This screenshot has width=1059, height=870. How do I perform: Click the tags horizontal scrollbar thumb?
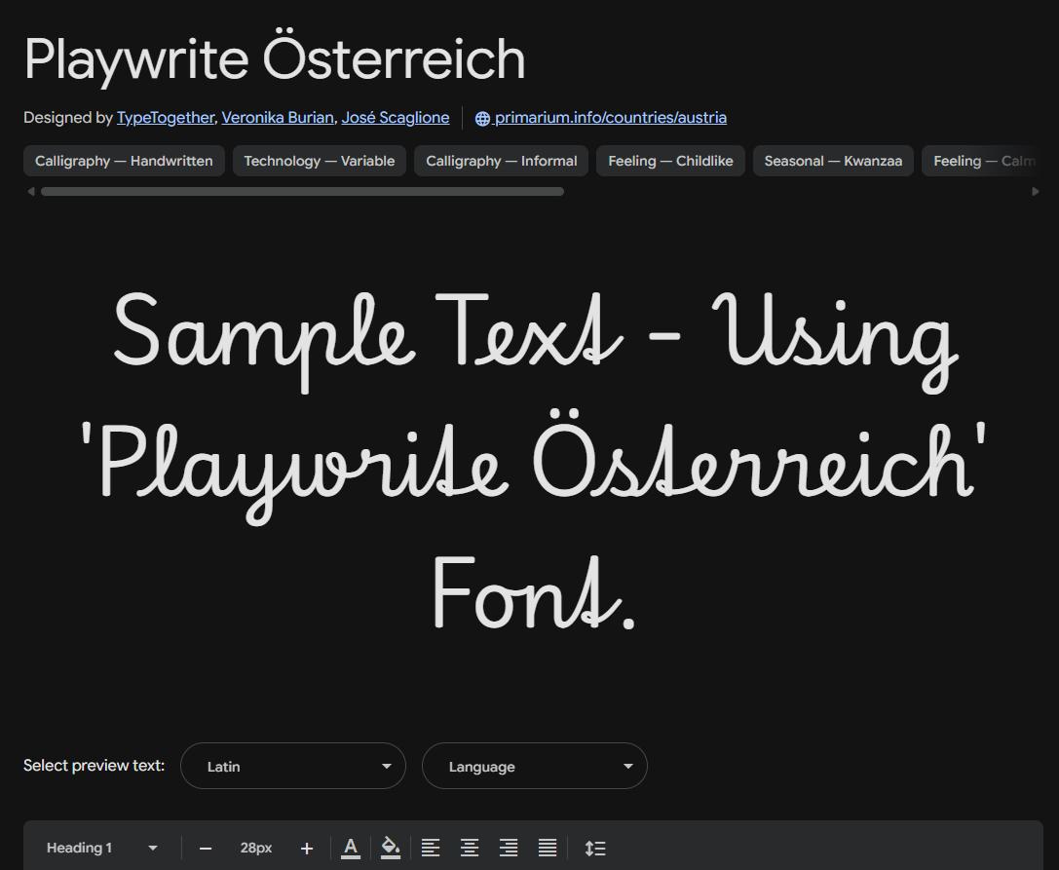[x=303, y=192]
